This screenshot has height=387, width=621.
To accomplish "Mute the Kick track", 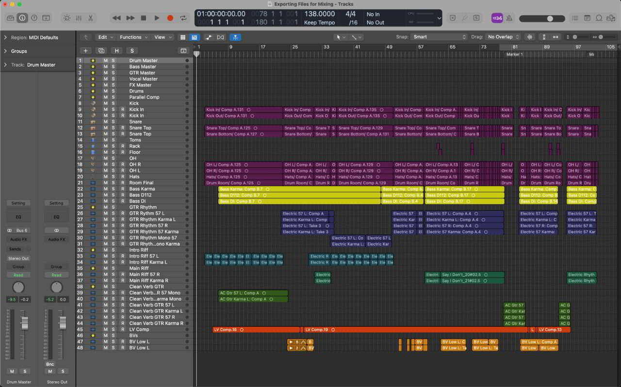I will point(105,103).
